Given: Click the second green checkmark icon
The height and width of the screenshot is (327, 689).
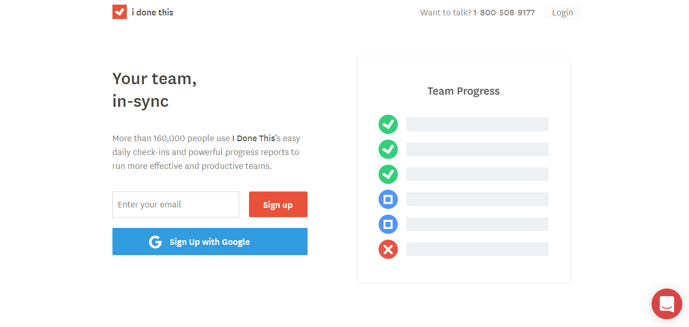Looking at the screenshot, I should click(x=388, y=149).
